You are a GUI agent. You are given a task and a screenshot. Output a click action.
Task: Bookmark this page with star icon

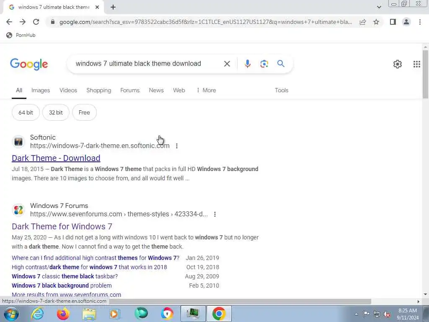click(x=376, y=22)
